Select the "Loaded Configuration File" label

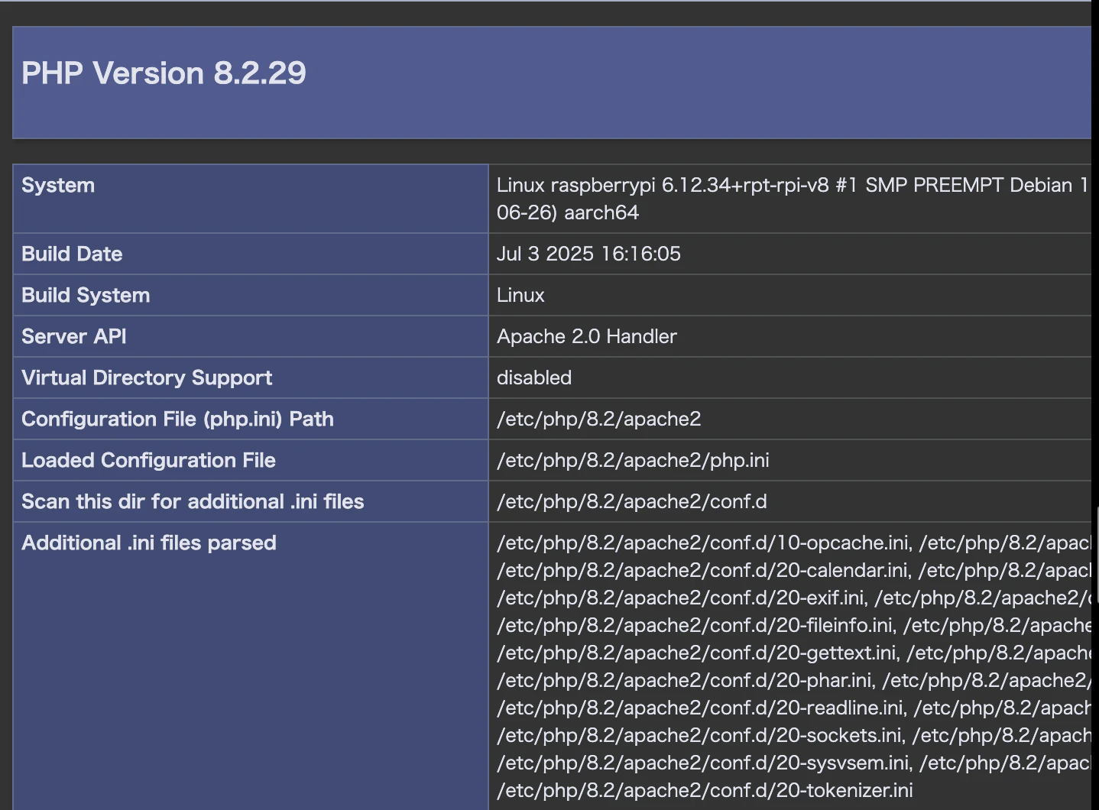pyautogui.click(x=148, y=460)
